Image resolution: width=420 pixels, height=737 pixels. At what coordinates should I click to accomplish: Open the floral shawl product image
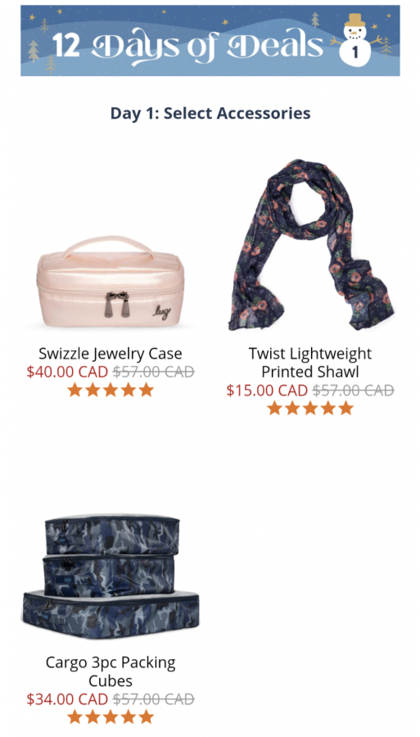310,244
